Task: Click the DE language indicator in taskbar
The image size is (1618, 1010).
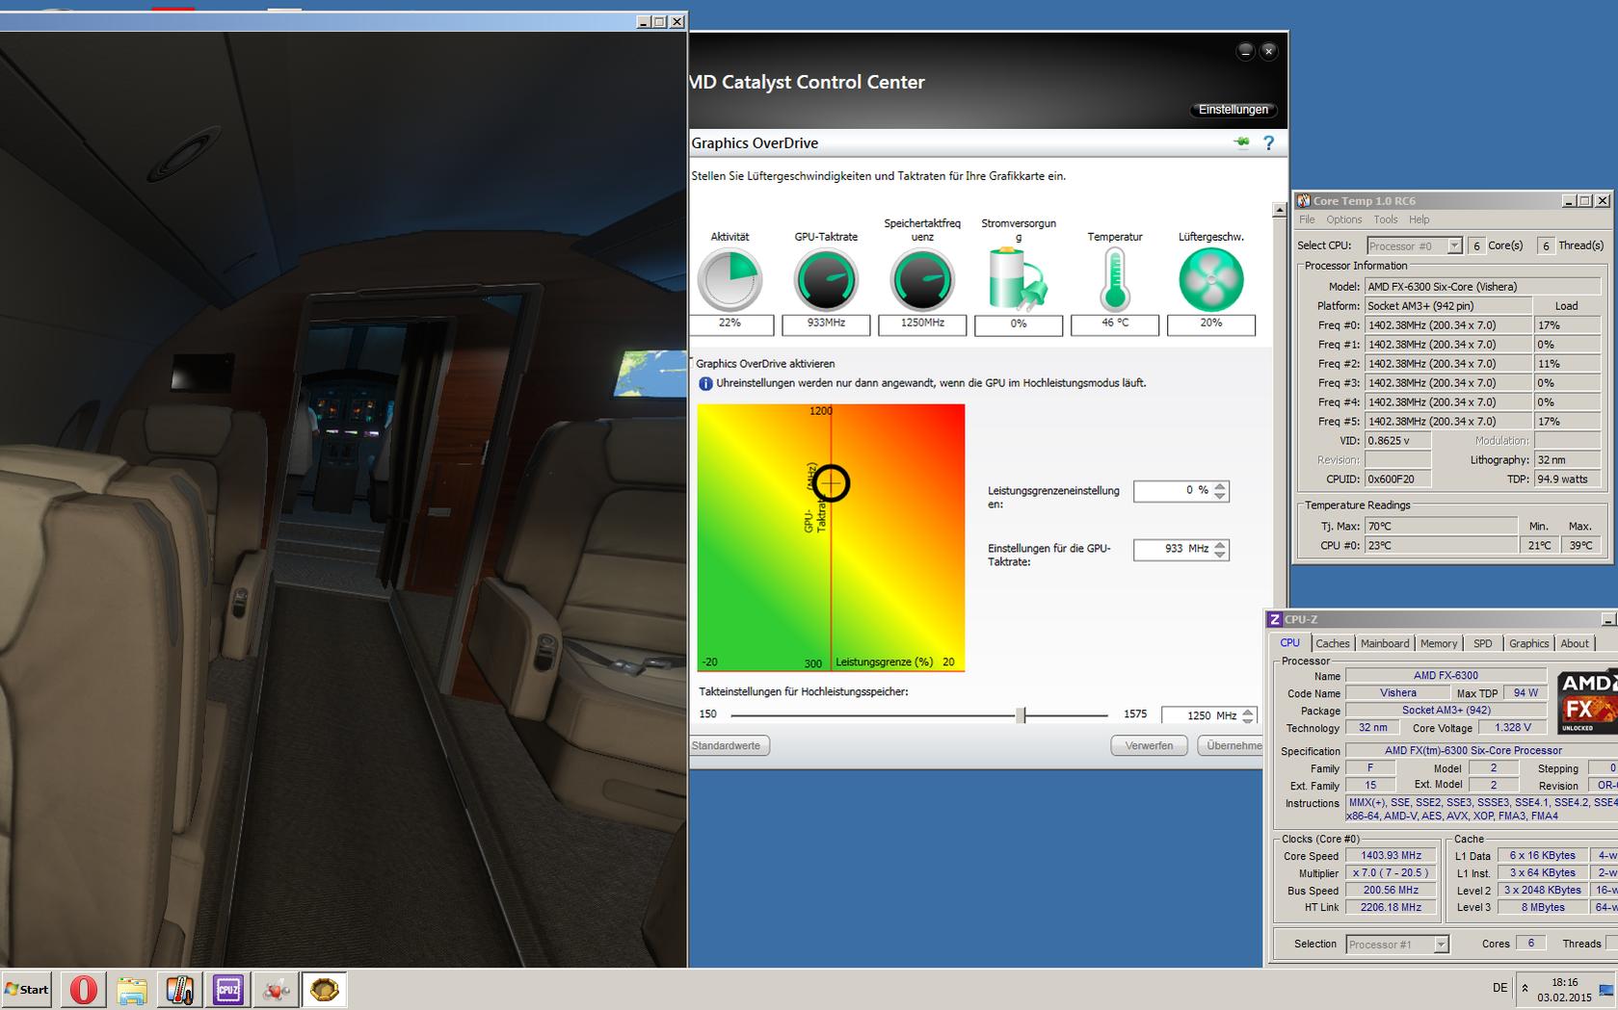Action: (x=1499, y=988)
